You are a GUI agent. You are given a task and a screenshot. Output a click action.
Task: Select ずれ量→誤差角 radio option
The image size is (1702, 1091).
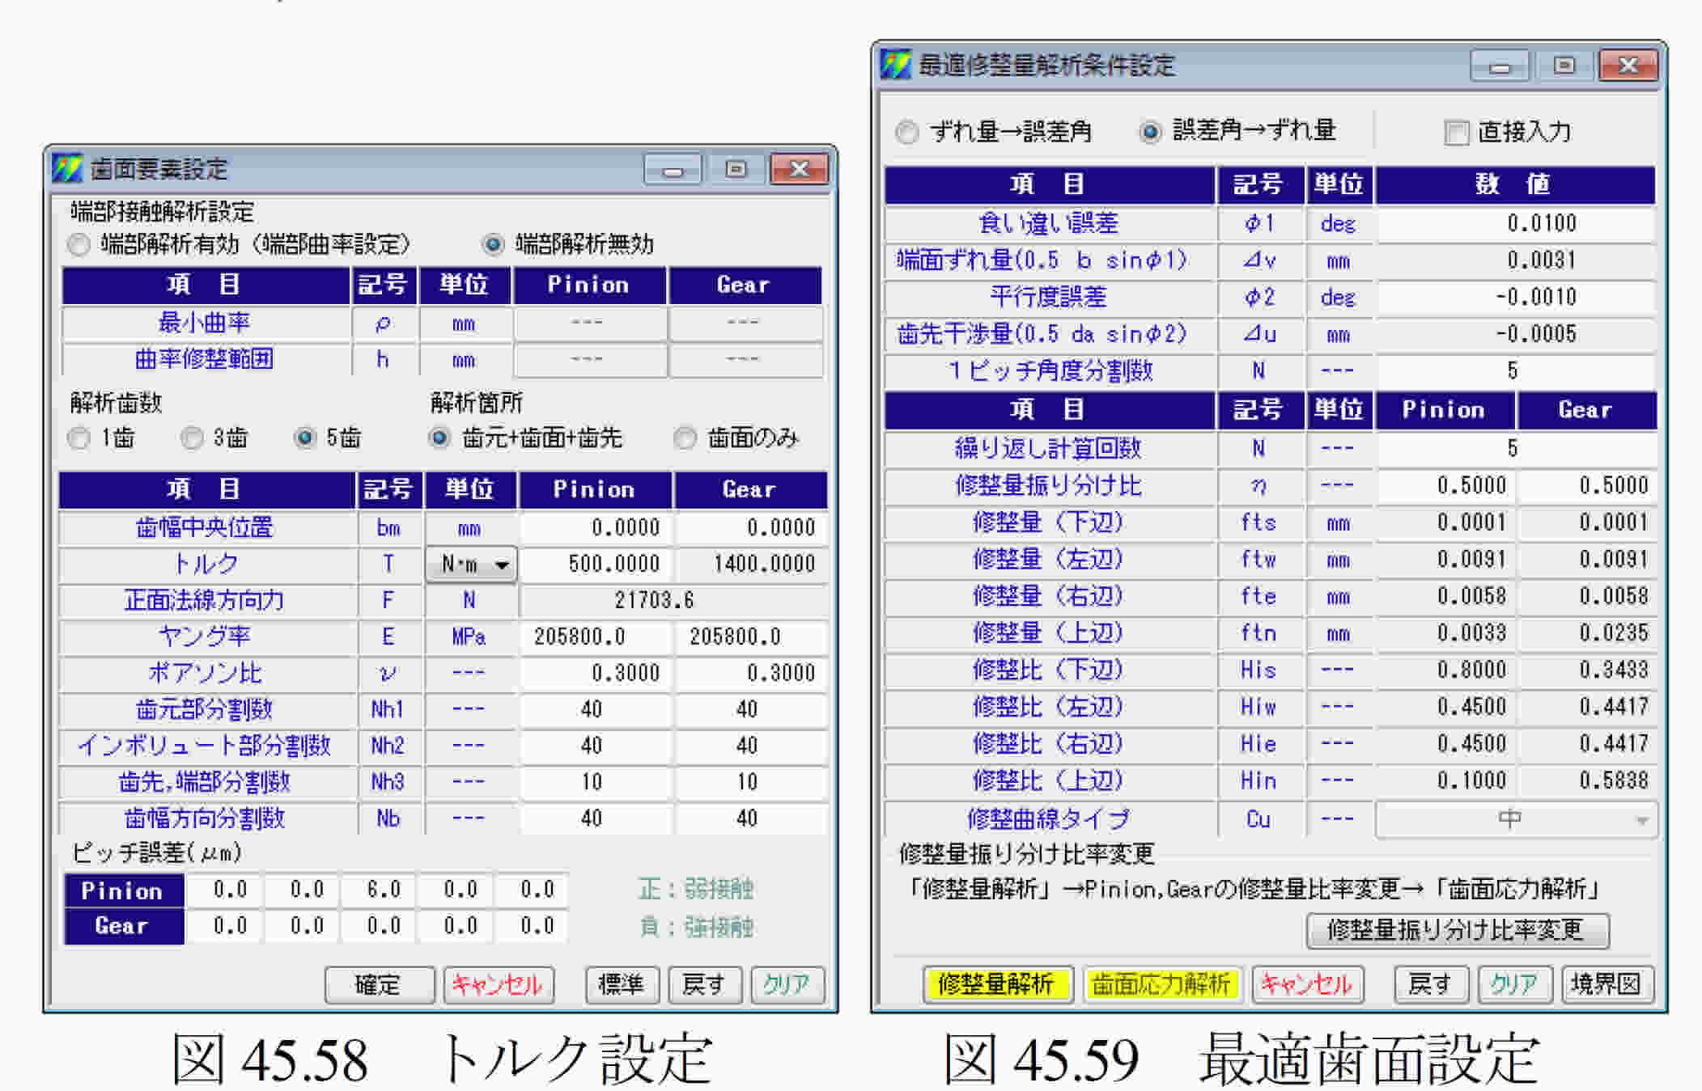[x=907, y=132]
